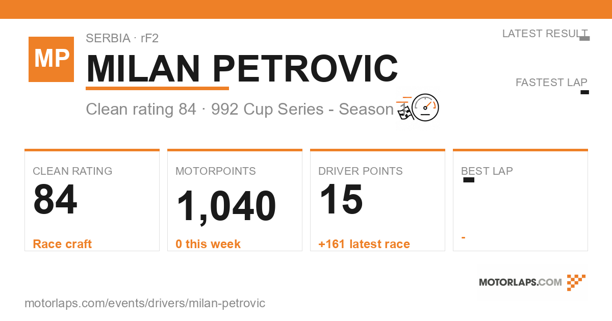Click the '+161 latest race' text

[364, 244]
